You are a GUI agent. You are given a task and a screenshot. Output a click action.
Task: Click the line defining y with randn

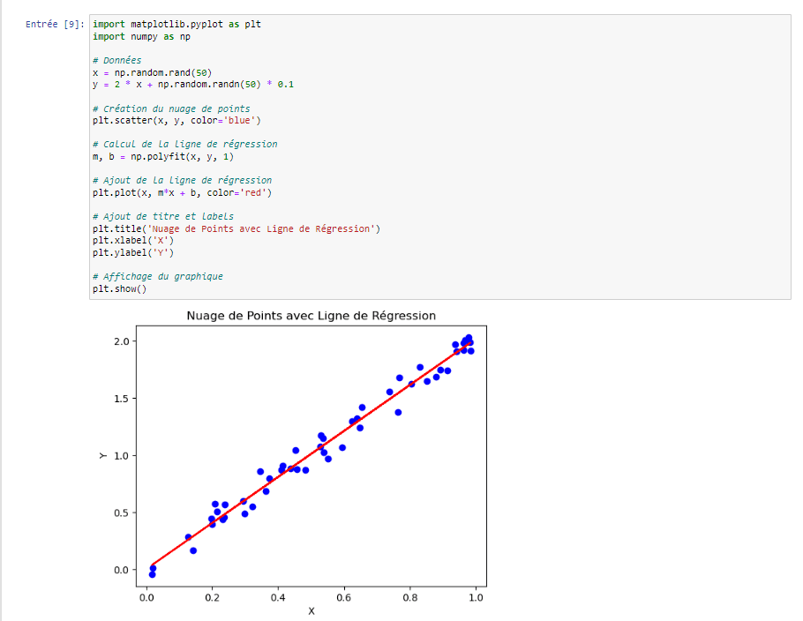(192, 85)
